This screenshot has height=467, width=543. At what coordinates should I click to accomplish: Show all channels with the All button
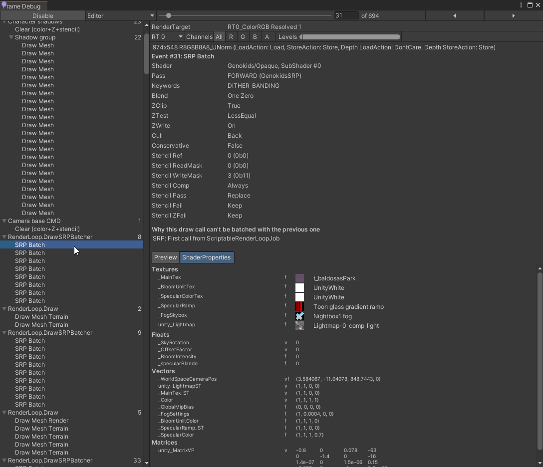[220, 36]
